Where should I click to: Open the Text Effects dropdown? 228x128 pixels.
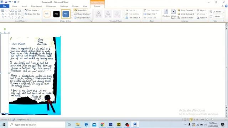point(133,17)
